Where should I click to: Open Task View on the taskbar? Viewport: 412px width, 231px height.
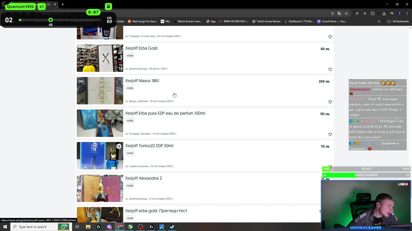[77, 227]
